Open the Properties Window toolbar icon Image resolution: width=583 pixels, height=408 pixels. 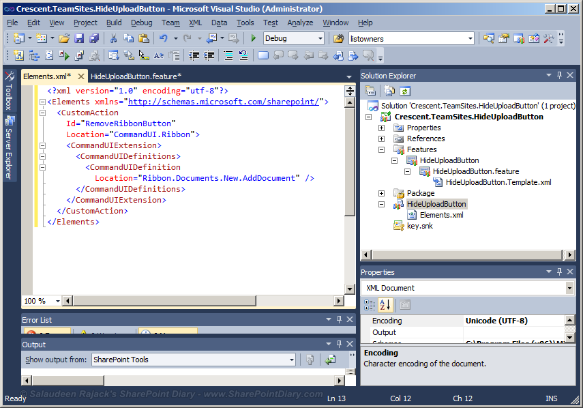[504, 38]
